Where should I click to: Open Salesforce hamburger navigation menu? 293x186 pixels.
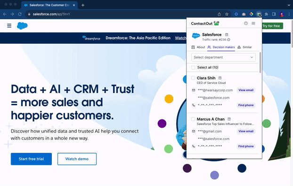tap(9, 25)
